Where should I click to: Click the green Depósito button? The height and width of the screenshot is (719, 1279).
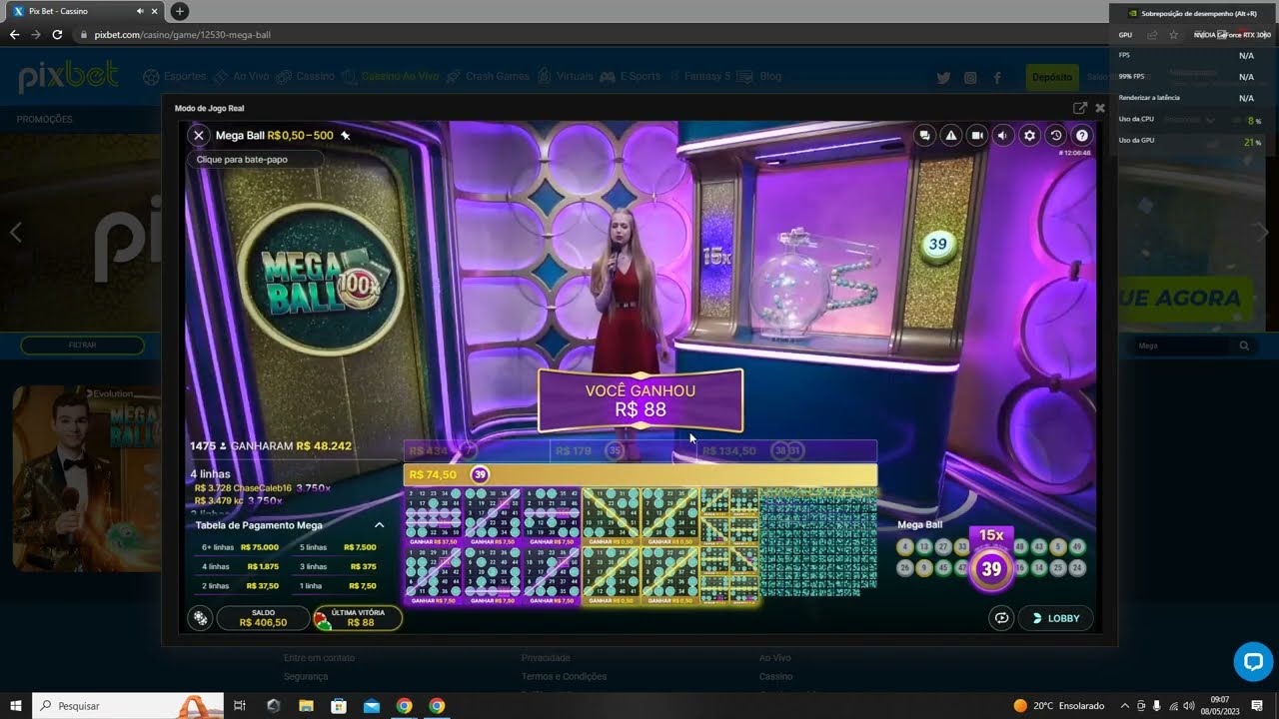coord(1052,77)
